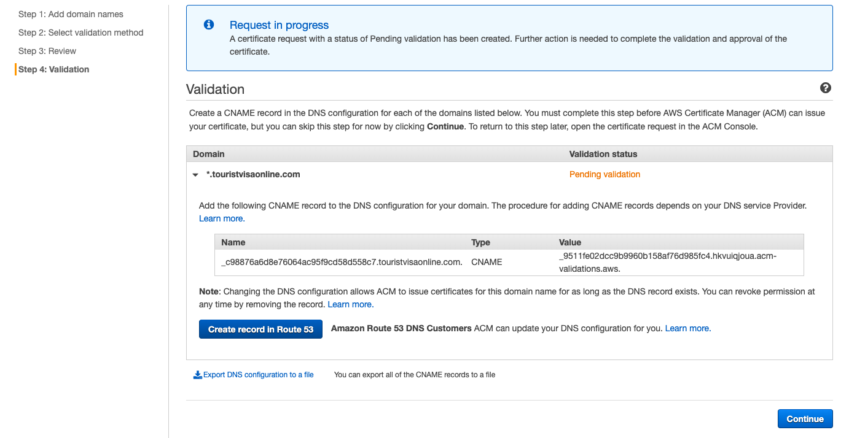The width and height of the screenshot is (857, 438).
Task: Open the help question mark beside Validation heading
Action: (x=826, y=88)
